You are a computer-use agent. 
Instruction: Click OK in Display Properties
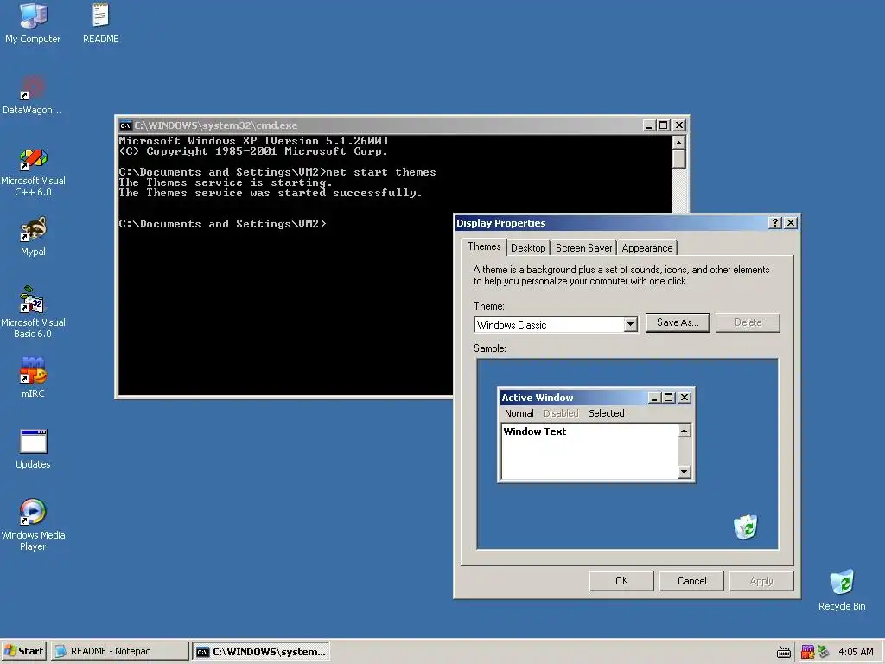click(621, 581)
